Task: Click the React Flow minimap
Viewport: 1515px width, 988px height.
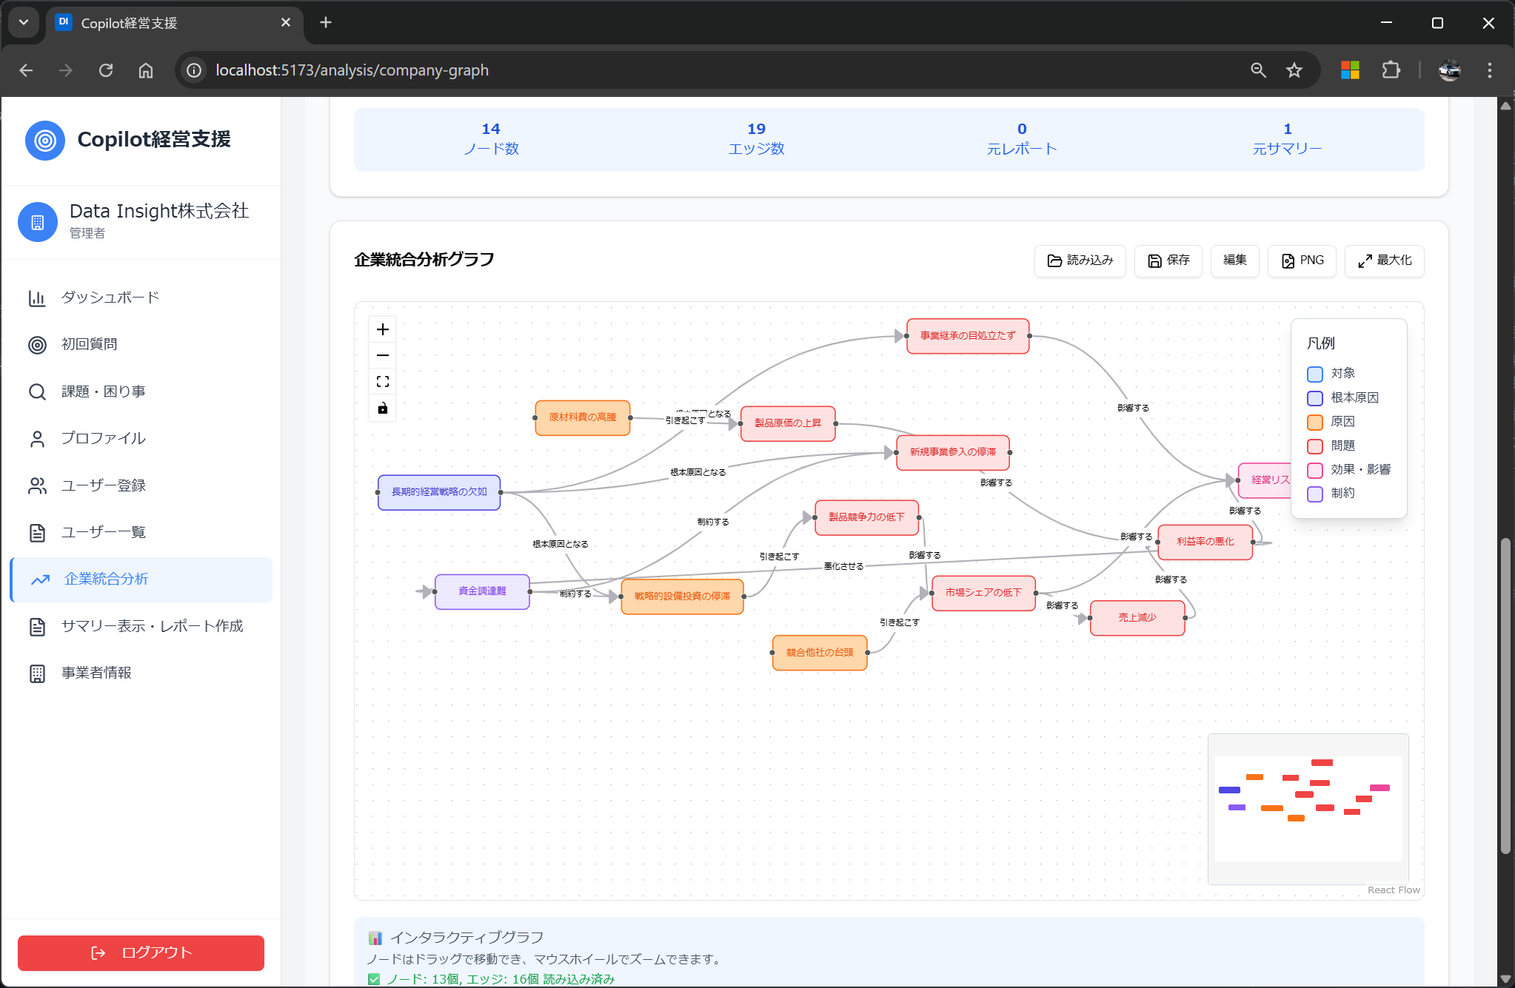Action: (1308, 808)
